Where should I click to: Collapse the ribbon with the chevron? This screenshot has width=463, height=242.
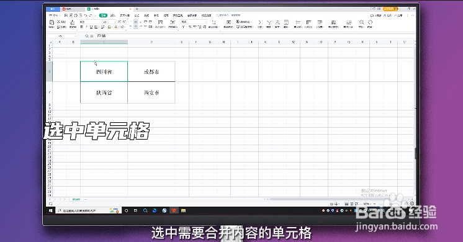click(413, 16)
